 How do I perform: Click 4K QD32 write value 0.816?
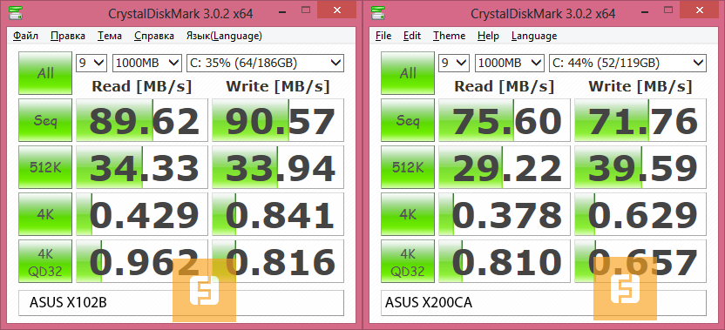[x=278, y=261]
